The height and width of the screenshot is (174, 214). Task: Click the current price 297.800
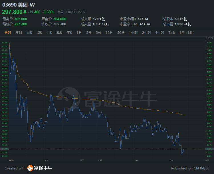click(x=12, y=12)
